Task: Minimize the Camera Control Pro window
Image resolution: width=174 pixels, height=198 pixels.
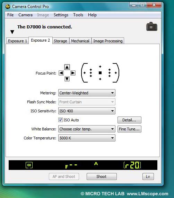Action: pos(134,5)
